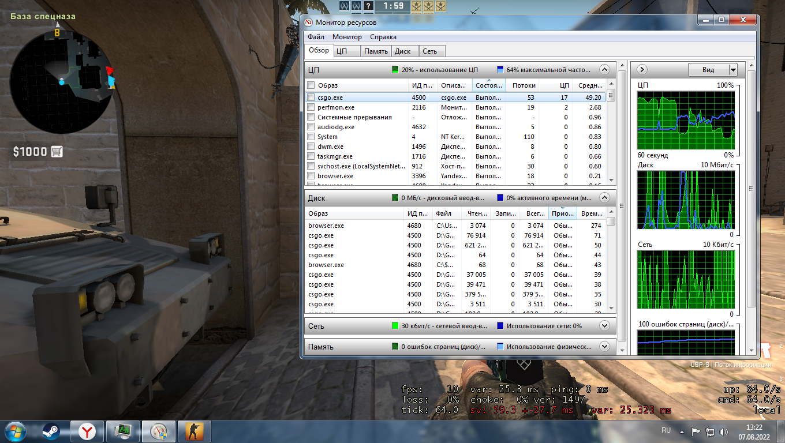Sort disk list by Прио... column

(563, 213)
